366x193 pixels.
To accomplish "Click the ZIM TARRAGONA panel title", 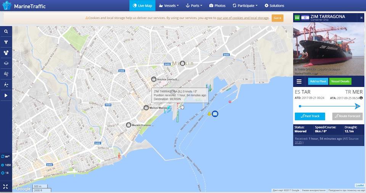I will click(x=328, y=16).
